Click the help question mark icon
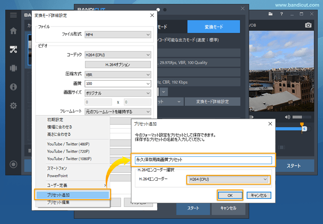Image resolution: width=323 pixels, height=224 pixels. (x=281, y=14)
